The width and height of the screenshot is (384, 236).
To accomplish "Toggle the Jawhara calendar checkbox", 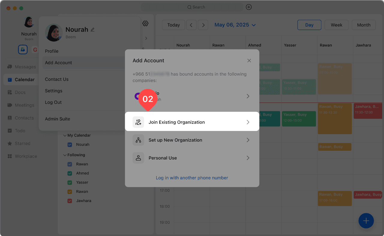I will pos(70,201).
